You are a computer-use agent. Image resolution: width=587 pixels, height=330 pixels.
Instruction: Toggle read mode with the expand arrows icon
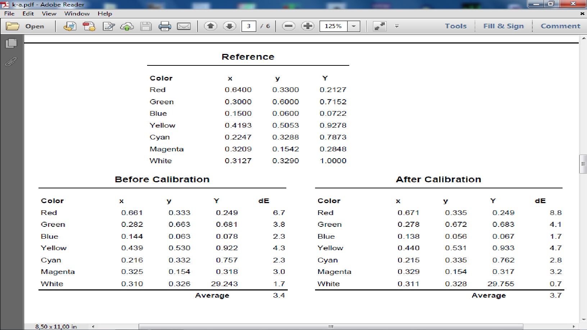(379, 26)
